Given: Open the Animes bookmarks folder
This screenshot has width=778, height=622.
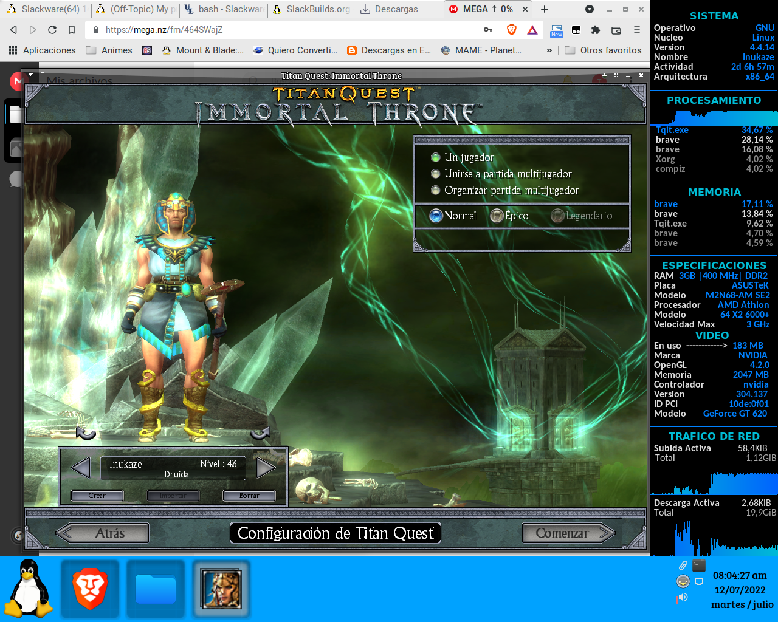Looking at the screenshot, I should (x=109, y=50).
